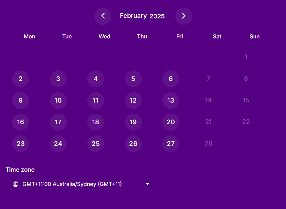Click the Time zone label
286x209 pixels.
[x=20, y=170]
